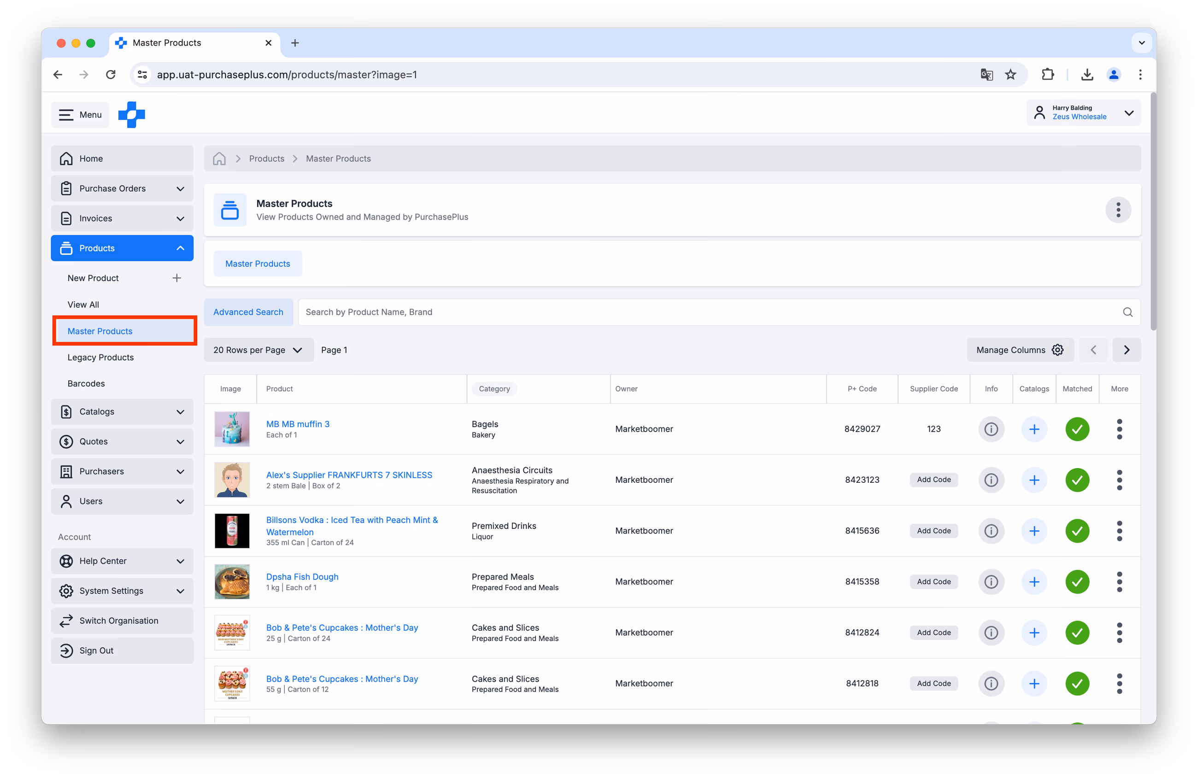Screen dimensions: 1198x779
Task: Click Products in the breadcrumb
Action: tap(266, 158)
